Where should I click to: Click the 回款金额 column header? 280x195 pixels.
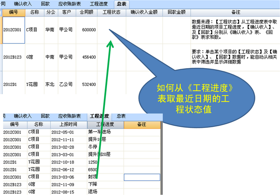(176, 12)
